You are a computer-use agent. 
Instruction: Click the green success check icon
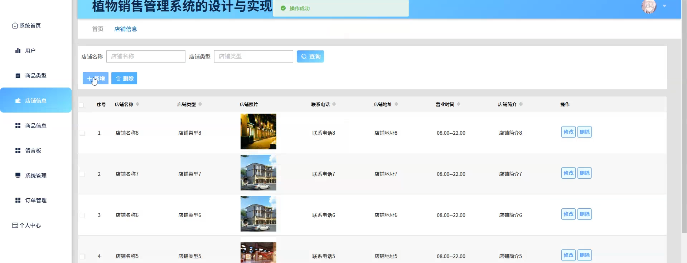[x=283, y=8]
